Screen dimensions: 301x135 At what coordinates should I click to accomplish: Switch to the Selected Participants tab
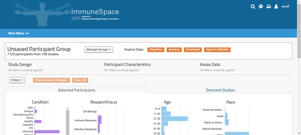point(77,90)
